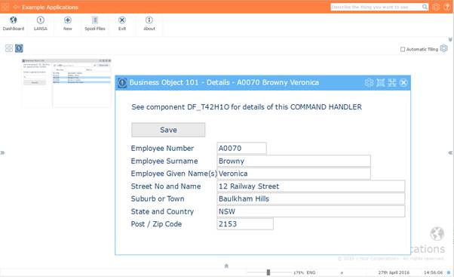Click the Employee Given Name(s) field Veronica
This screenshot has width=454, height=277.
(x=293, y=174)
